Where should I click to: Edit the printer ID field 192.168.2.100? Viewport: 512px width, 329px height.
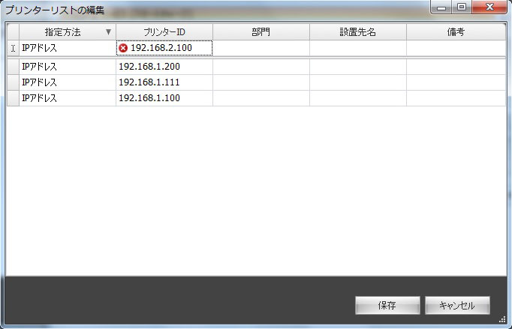(170, 48)
